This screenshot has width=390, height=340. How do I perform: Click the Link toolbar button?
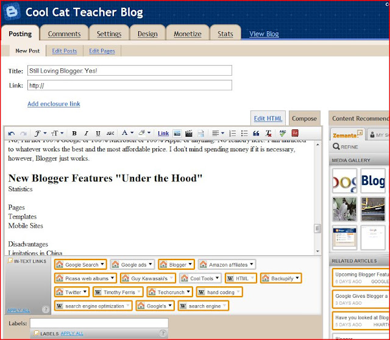(x=163, y=134)
